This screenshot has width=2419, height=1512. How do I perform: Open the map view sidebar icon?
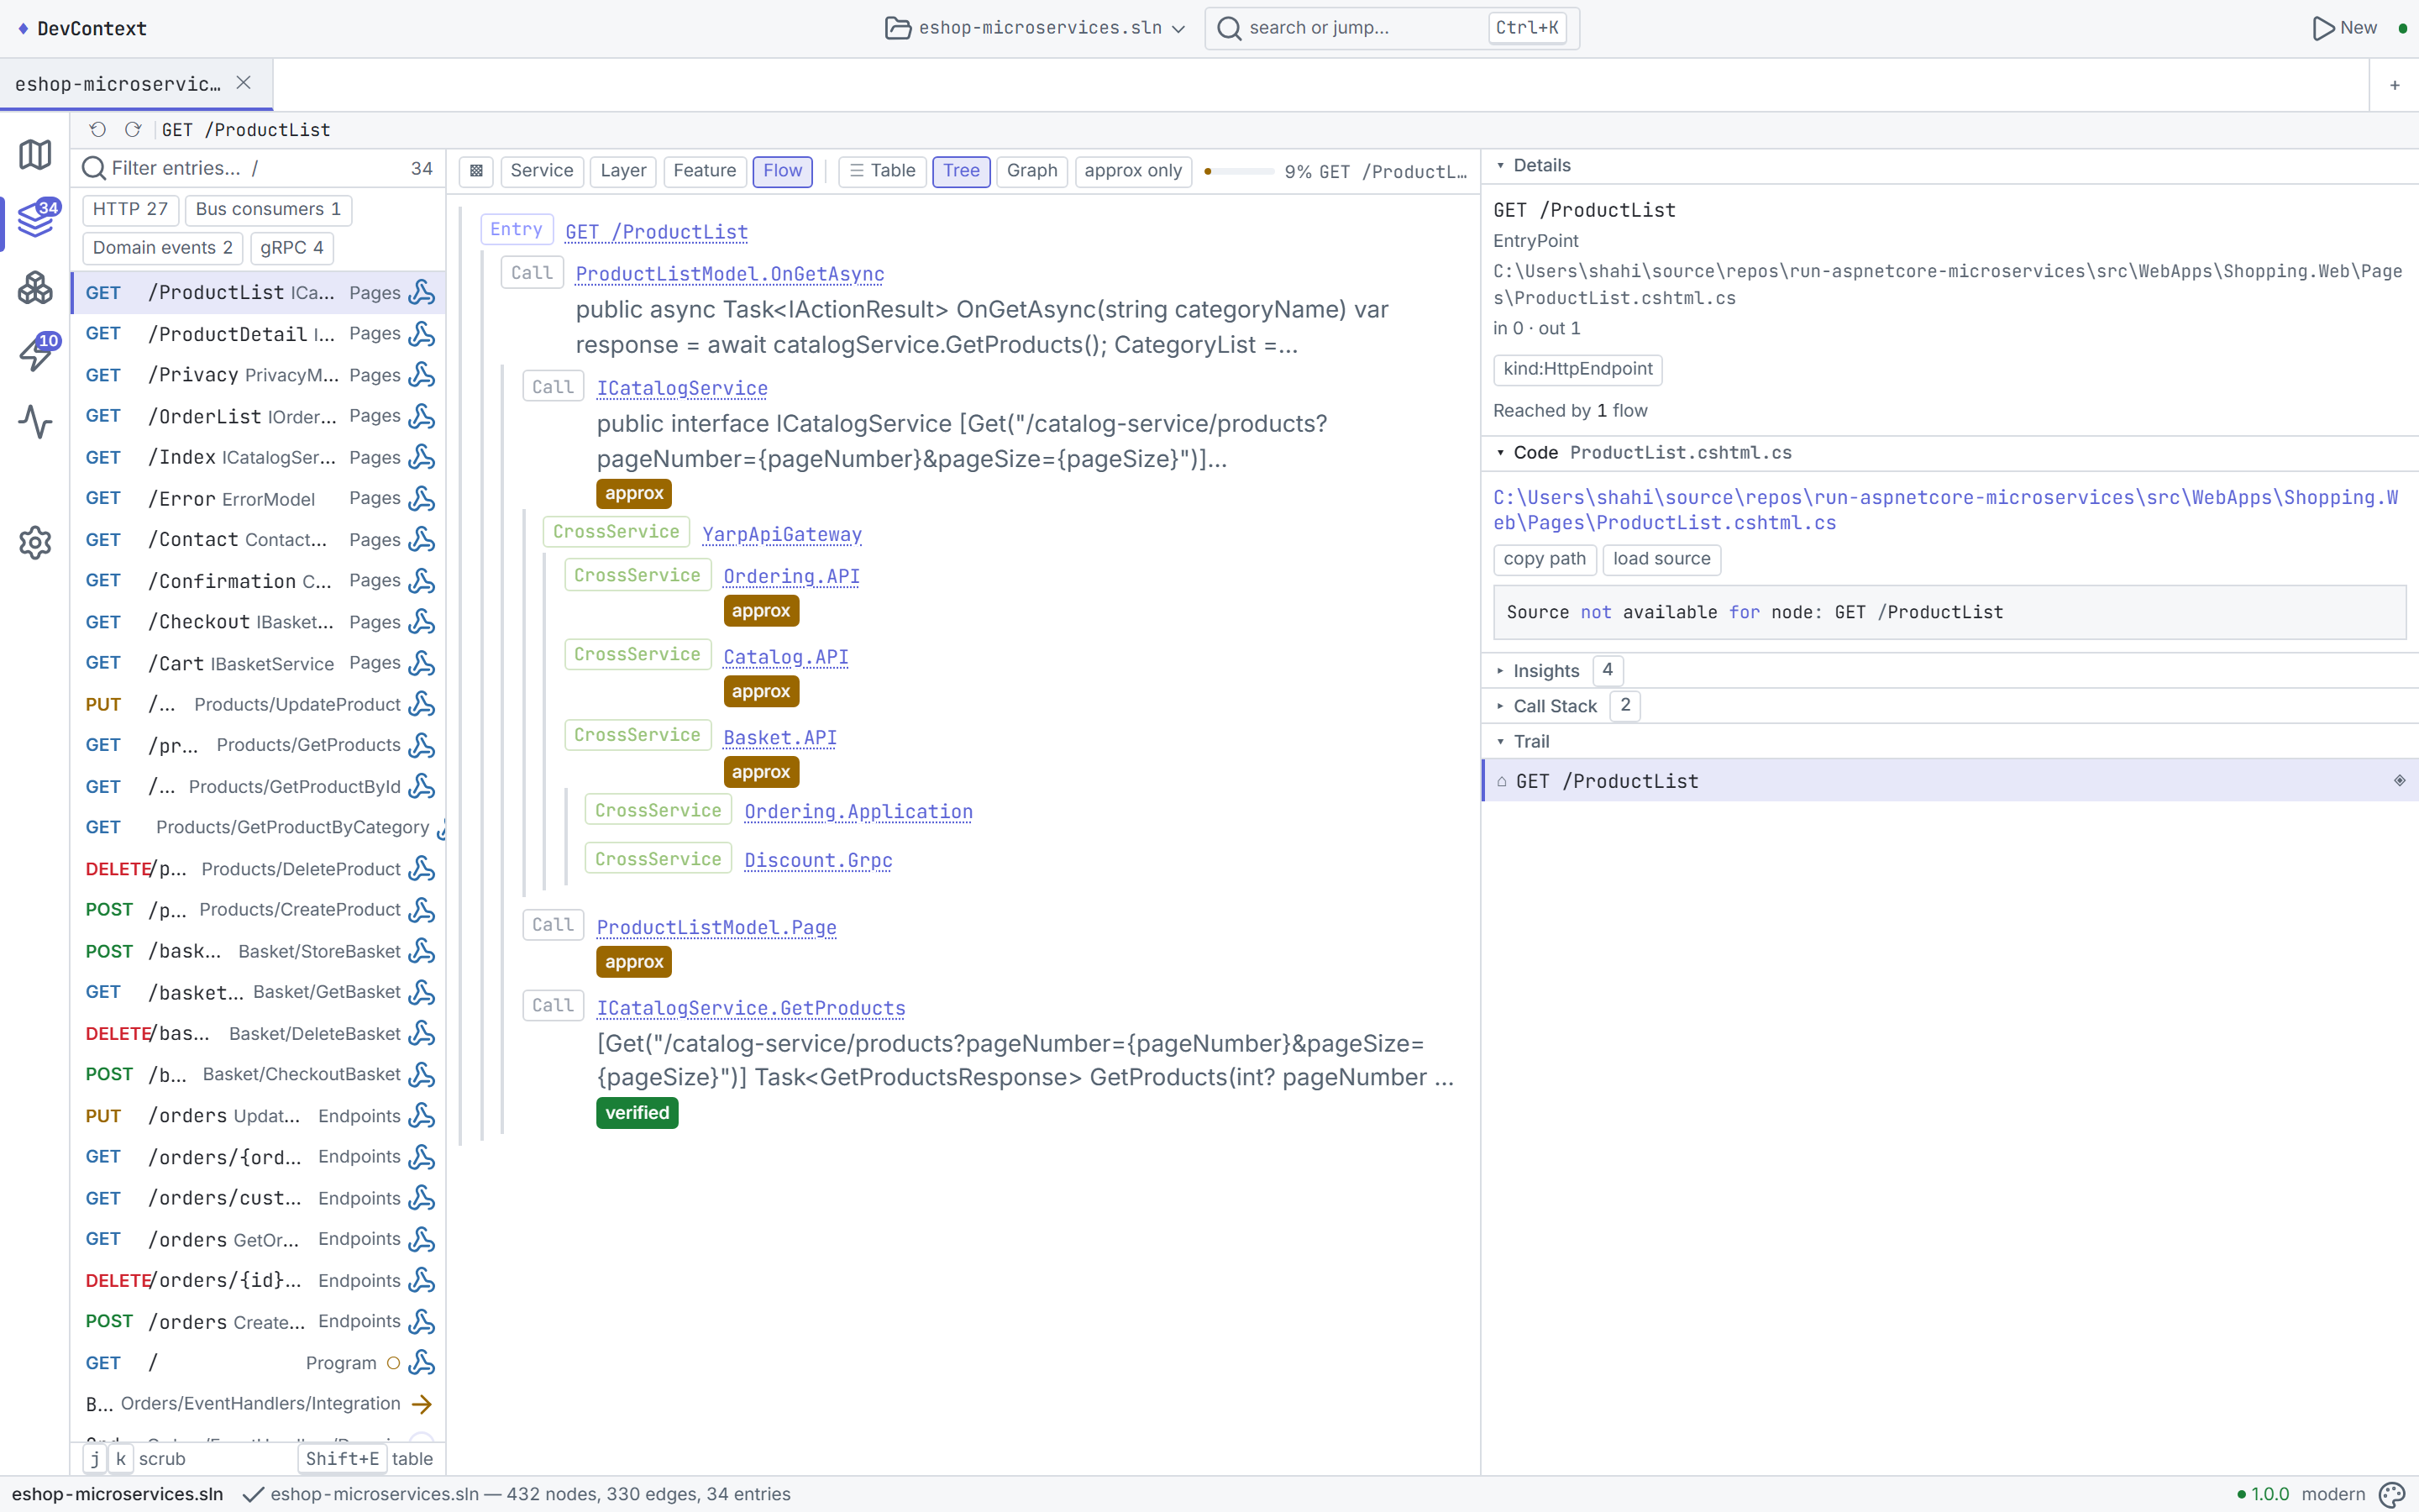[x=35, y=154]
